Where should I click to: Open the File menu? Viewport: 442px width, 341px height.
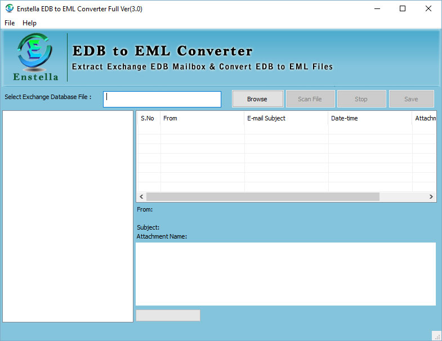(10, 23)
